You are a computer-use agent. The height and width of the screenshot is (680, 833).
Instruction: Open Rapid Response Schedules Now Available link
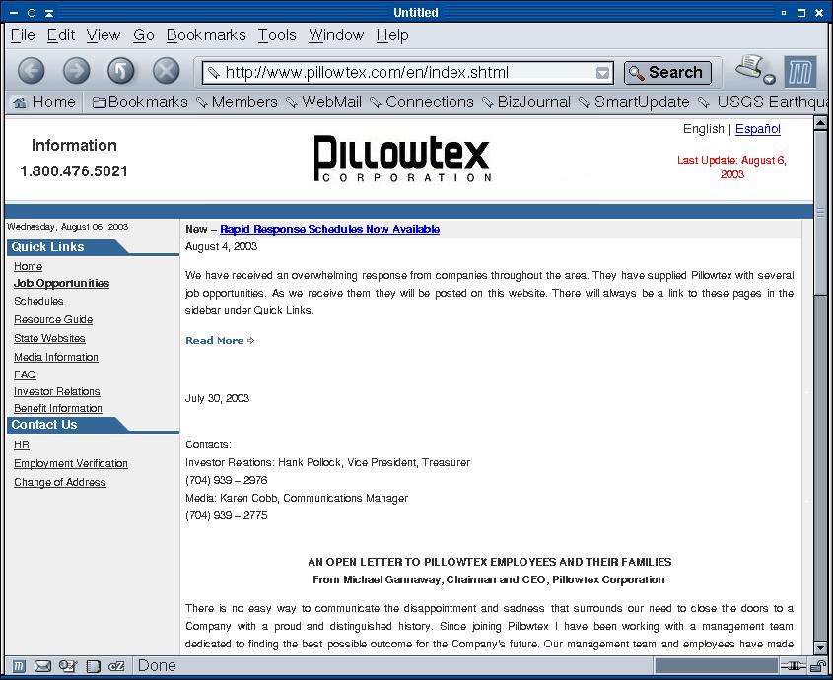click(330, 229)
